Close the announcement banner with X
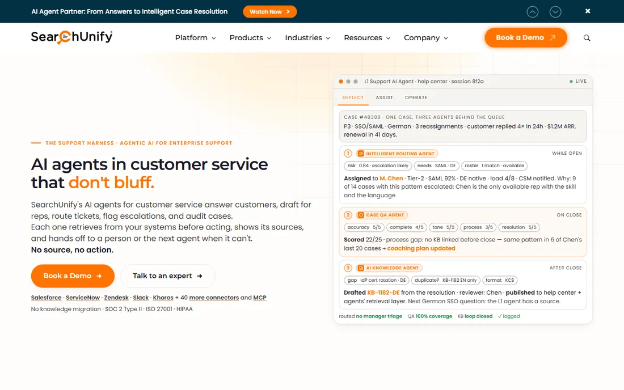Image resolution: width=624 pixels, height=390 pixels. 588,11
